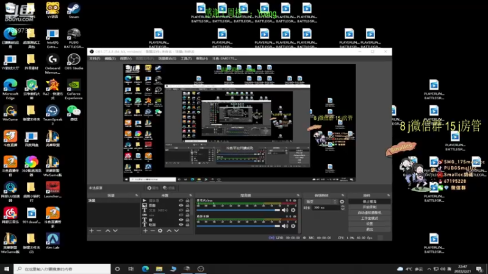Open the Aim Lab desktop shortcut
The height and width of the screenshot is (274, 488).
[52, 241]
